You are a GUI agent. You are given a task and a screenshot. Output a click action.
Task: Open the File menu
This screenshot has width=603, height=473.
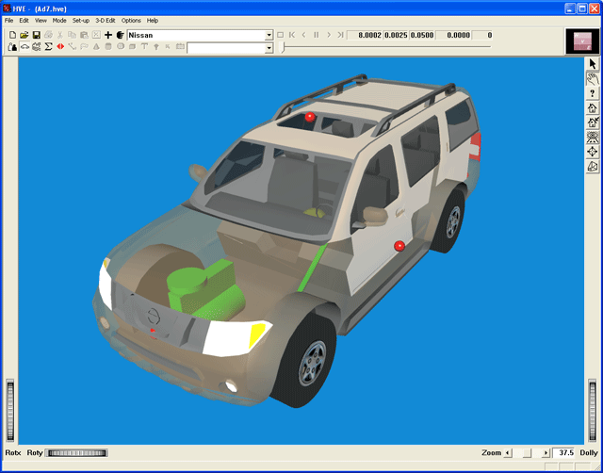(x=8, y=21)
